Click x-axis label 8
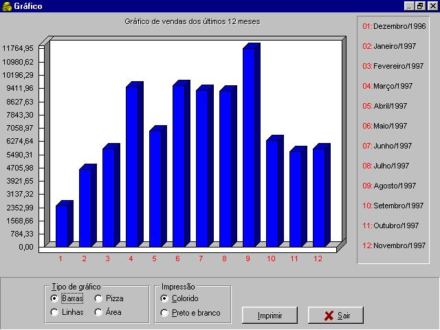This screenshot has height=330, width=440. pyautogui.click(x=224, y=258)
